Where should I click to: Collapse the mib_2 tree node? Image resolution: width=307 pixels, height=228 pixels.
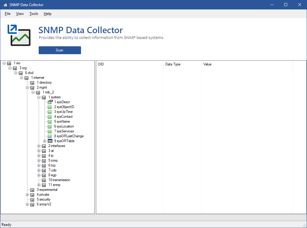tap(33, 92)
